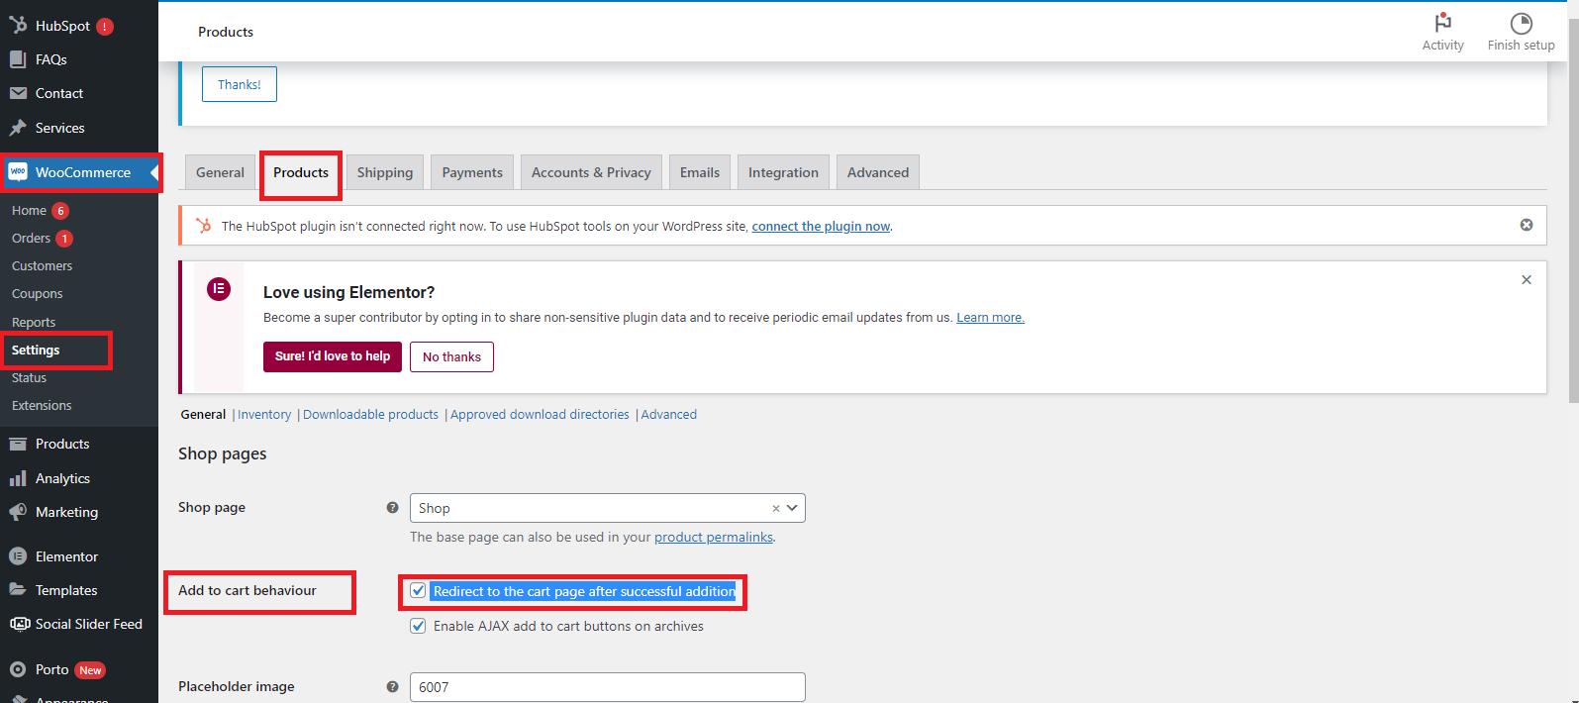This screenshot has width=1579, height=703.
Task: Close the Love using Elementor notice
Action: pos(1527,280)
